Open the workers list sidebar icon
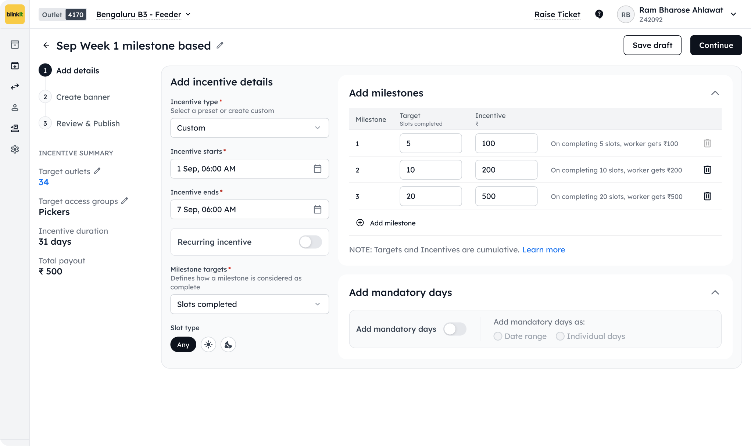This screenshot has height=446, width=751. tap(15, 128)
